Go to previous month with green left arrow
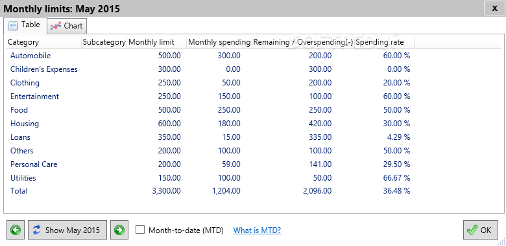The image size is (506, 246). (16, 230)
